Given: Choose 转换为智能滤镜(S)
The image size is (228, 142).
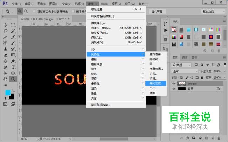Looking at the screenshot, I should pos(116,16).
